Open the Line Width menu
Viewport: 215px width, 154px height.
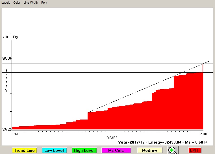click(31, 3)
